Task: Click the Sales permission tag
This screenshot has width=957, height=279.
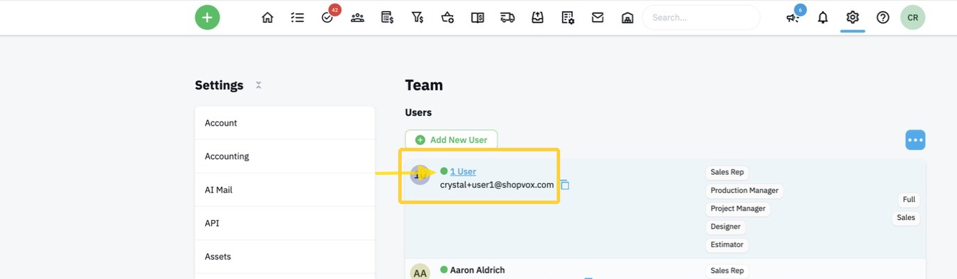Action: pyautogui.click(x=906, y=217)
